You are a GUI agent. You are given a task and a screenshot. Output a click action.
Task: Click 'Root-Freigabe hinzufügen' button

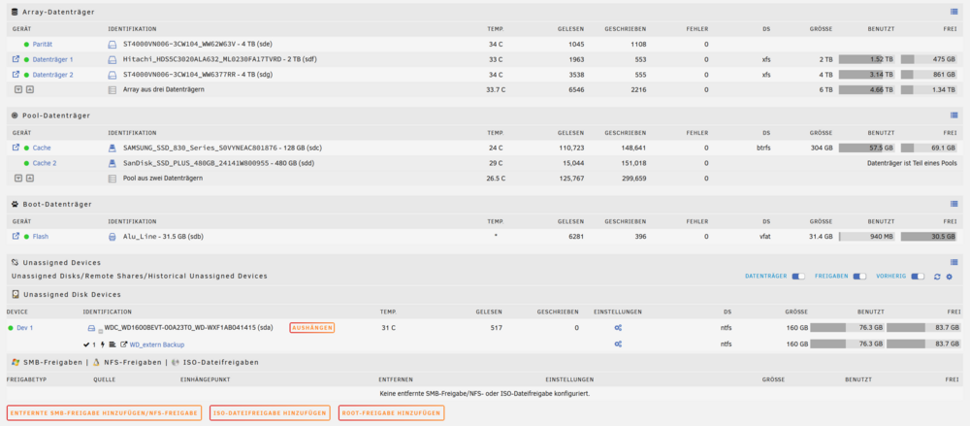click(391, 412)
